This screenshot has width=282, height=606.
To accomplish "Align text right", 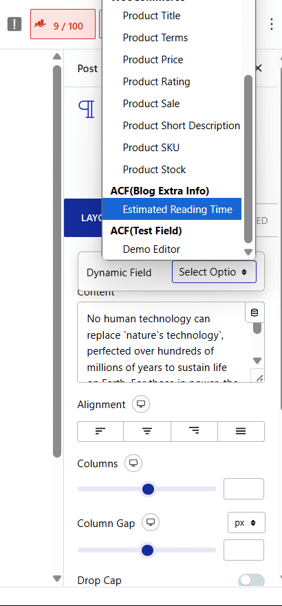I will (x=194, y=431).
